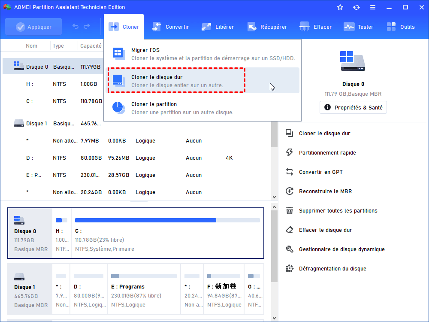Image resolution: width=429 pixels, height=322 pixels.
Task: Choose Cloner la partition in dropdown
Action: coord(202,108)
